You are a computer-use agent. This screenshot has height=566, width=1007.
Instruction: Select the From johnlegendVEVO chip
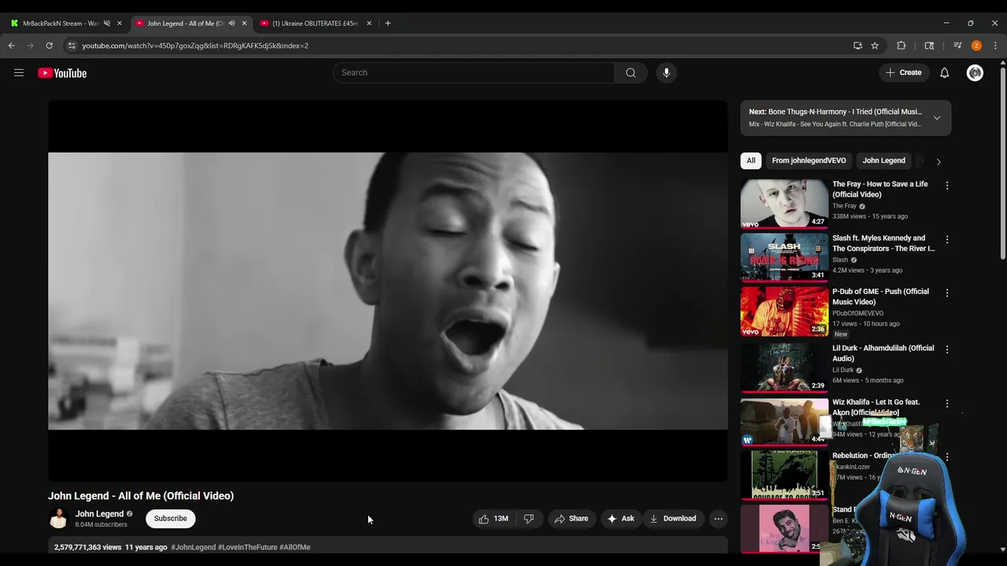809,161
